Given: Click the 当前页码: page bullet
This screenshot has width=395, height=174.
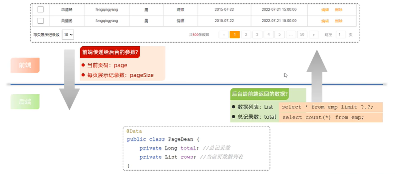Looking at the screenshot, I should coord(104,66).
